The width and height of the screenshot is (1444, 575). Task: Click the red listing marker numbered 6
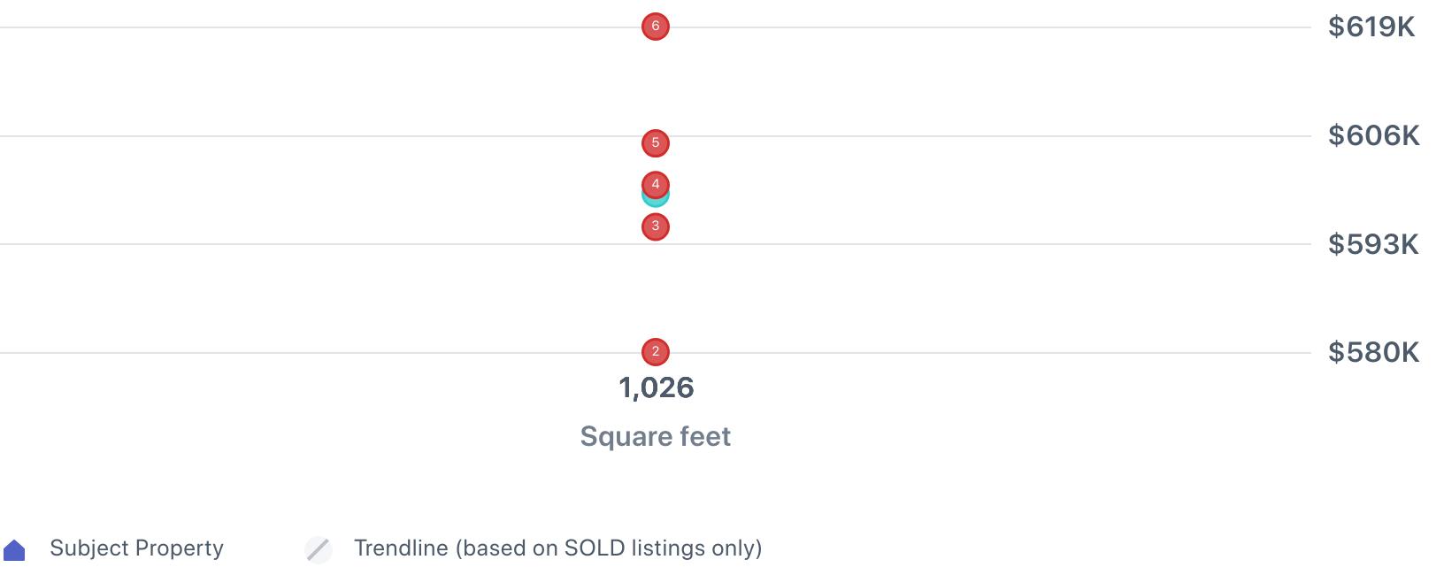point(655,27)
